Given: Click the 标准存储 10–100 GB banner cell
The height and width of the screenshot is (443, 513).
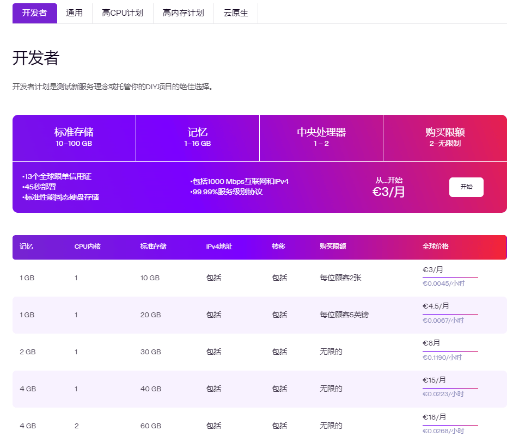Looking at the screenshot, I should coord(74,137).
